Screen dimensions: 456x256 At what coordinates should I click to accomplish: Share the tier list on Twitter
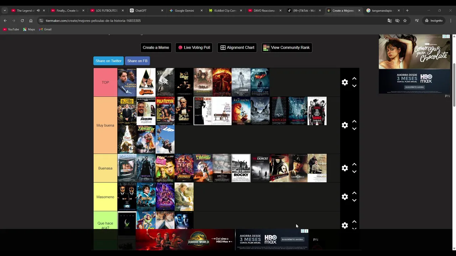pos(108,61)
